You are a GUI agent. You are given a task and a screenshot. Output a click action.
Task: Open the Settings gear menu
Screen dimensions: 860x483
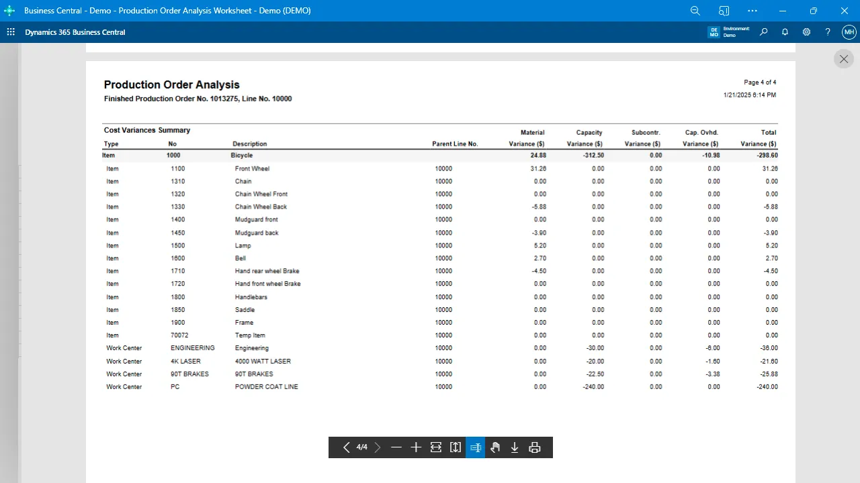click(806, 32)
